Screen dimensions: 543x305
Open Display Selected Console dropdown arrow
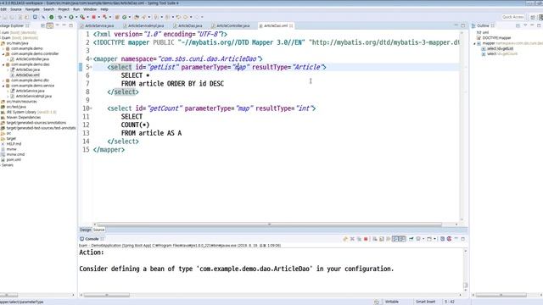(x=423, y=239)
